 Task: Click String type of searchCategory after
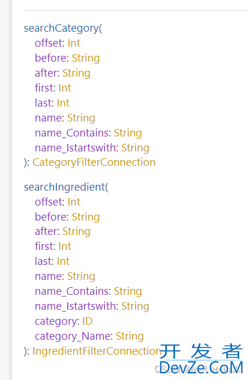(x=76, y=73)
